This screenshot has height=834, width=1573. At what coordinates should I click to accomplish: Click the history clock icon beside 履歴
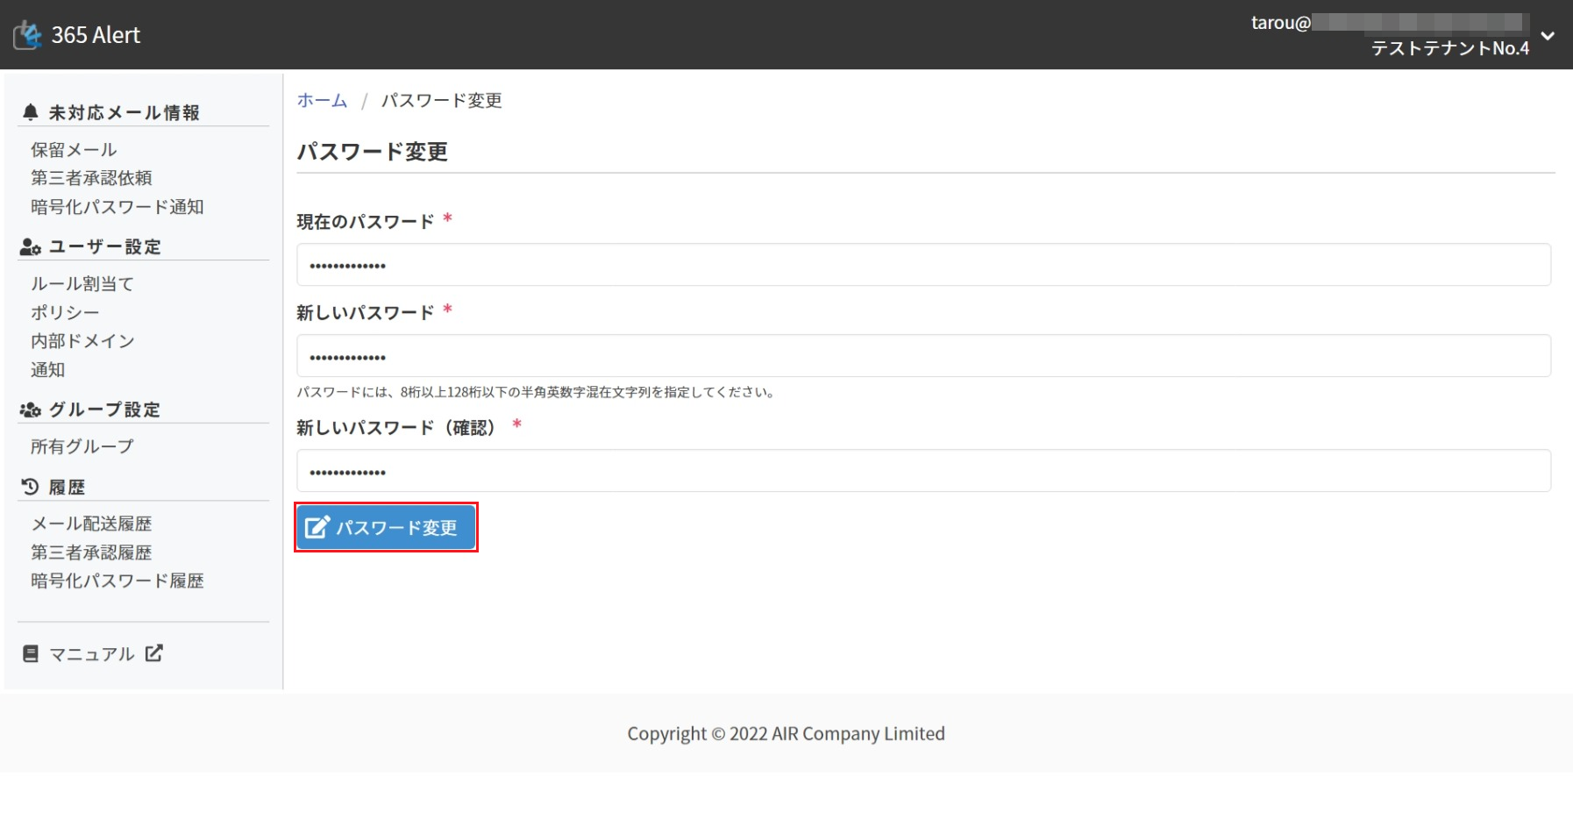(31, 487)
